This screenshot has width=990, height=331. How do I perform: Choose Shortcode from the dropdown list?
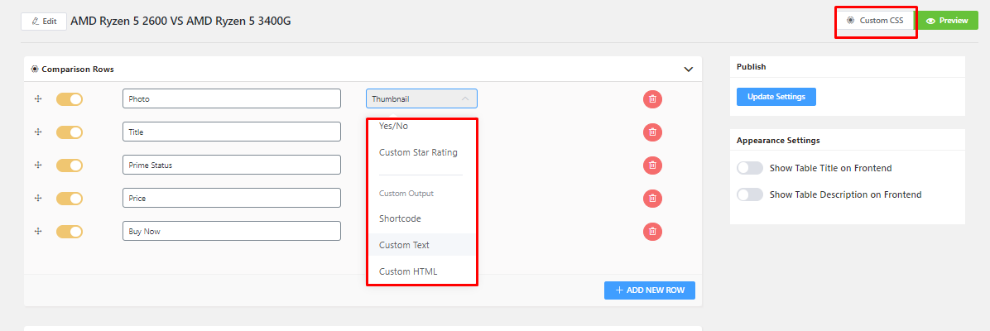point(400,218)
